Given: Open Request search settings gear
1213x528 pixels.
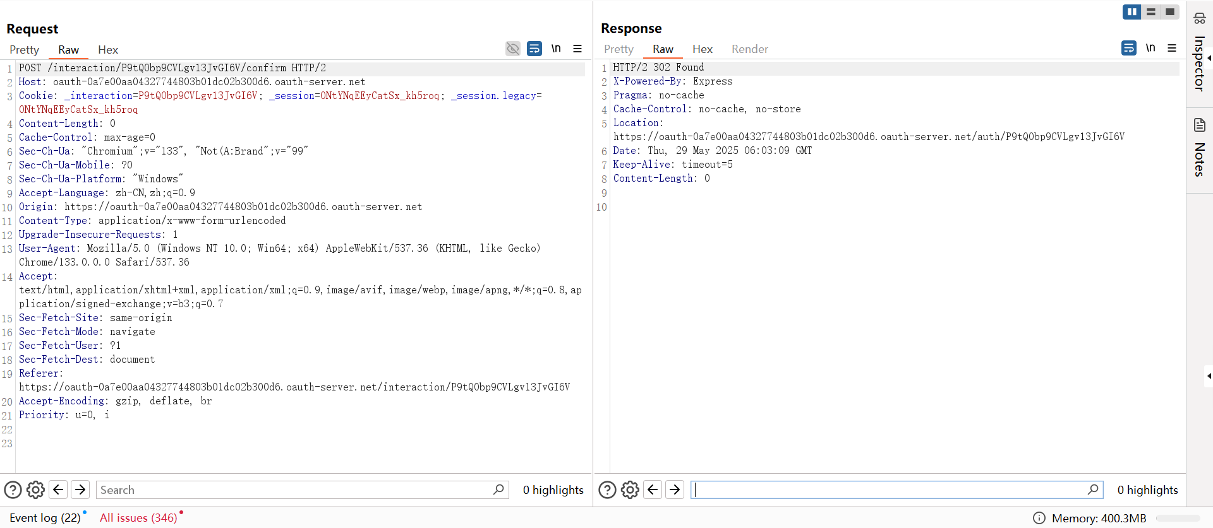Looking at the screenshot, I should [x=35, y=490].
